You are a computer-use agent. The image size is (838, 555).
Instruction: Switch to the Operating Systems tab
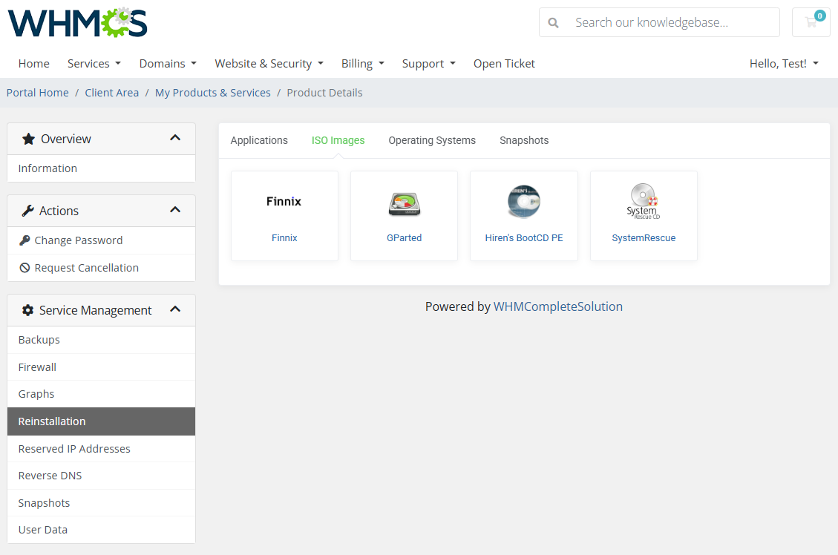431,140
